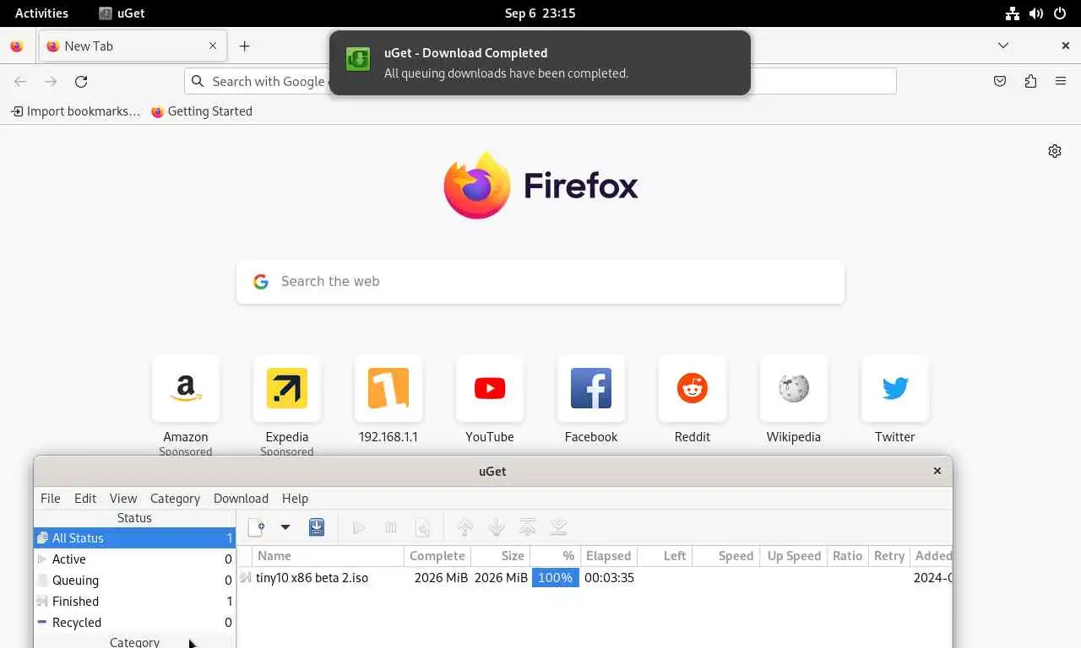Sort by the Complete column header
Image resolution: width=1081 pixels, height=648 pixels.
click(x=437, y=556)
